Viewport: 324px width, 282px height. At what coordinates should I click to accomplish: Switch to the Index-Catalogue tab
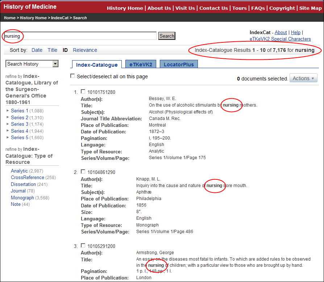tap(97, 65)
